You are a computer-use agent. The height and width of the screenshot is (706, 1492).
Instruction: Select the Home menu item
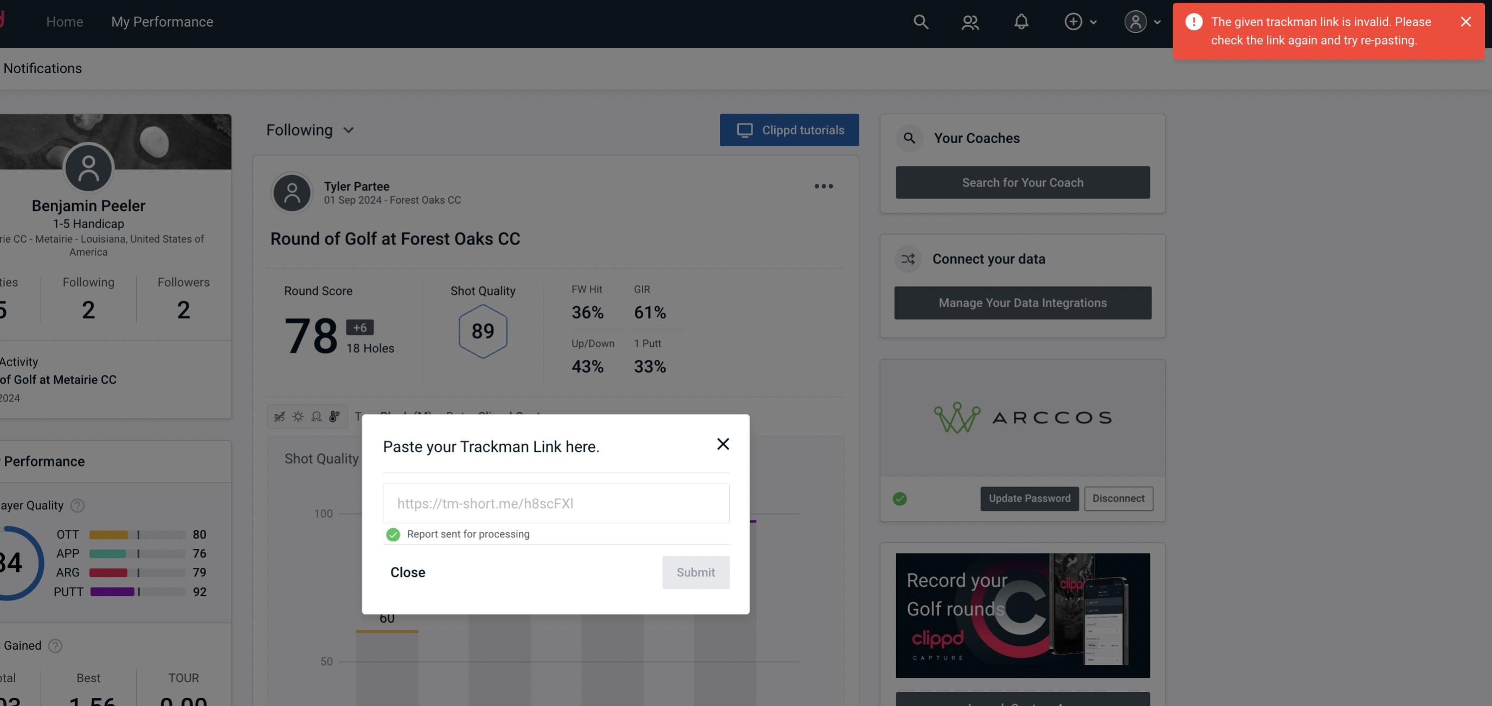pos(64,21)
